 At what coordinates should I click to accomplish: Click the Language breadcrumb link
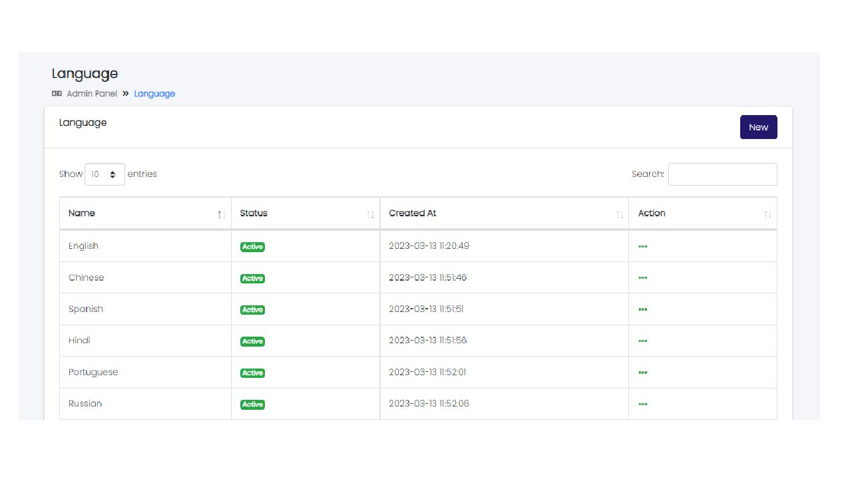click(154, 94)
